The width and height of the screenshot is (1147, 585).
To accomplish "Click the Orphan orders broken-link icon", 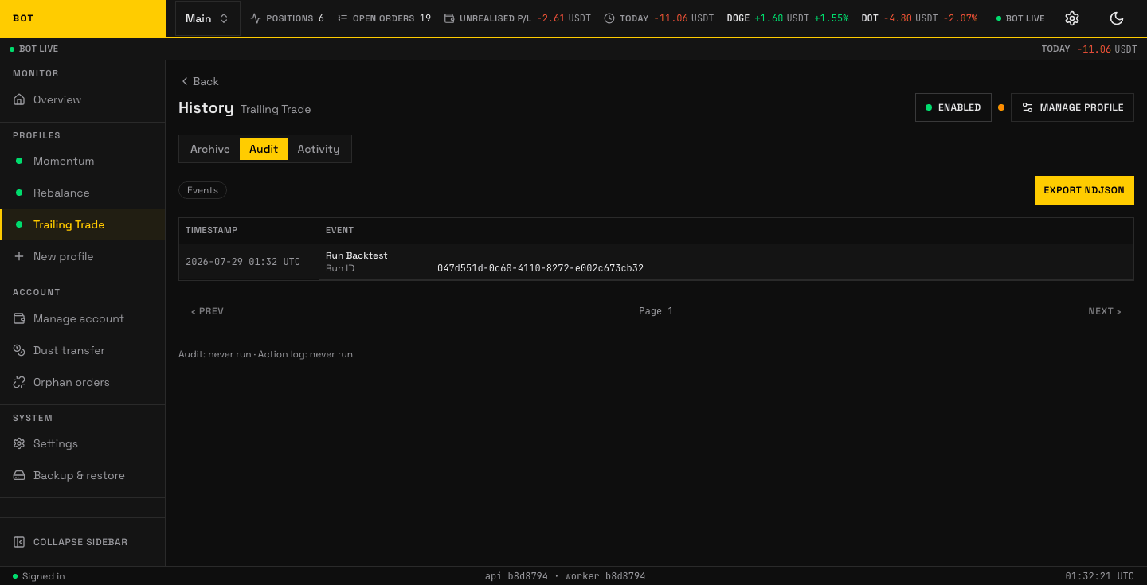I will [20, 382].
